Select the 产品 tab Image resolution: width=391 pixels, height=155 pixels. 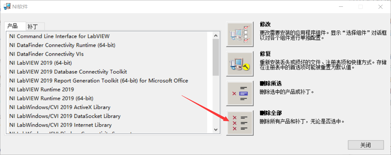coord(15,26)
